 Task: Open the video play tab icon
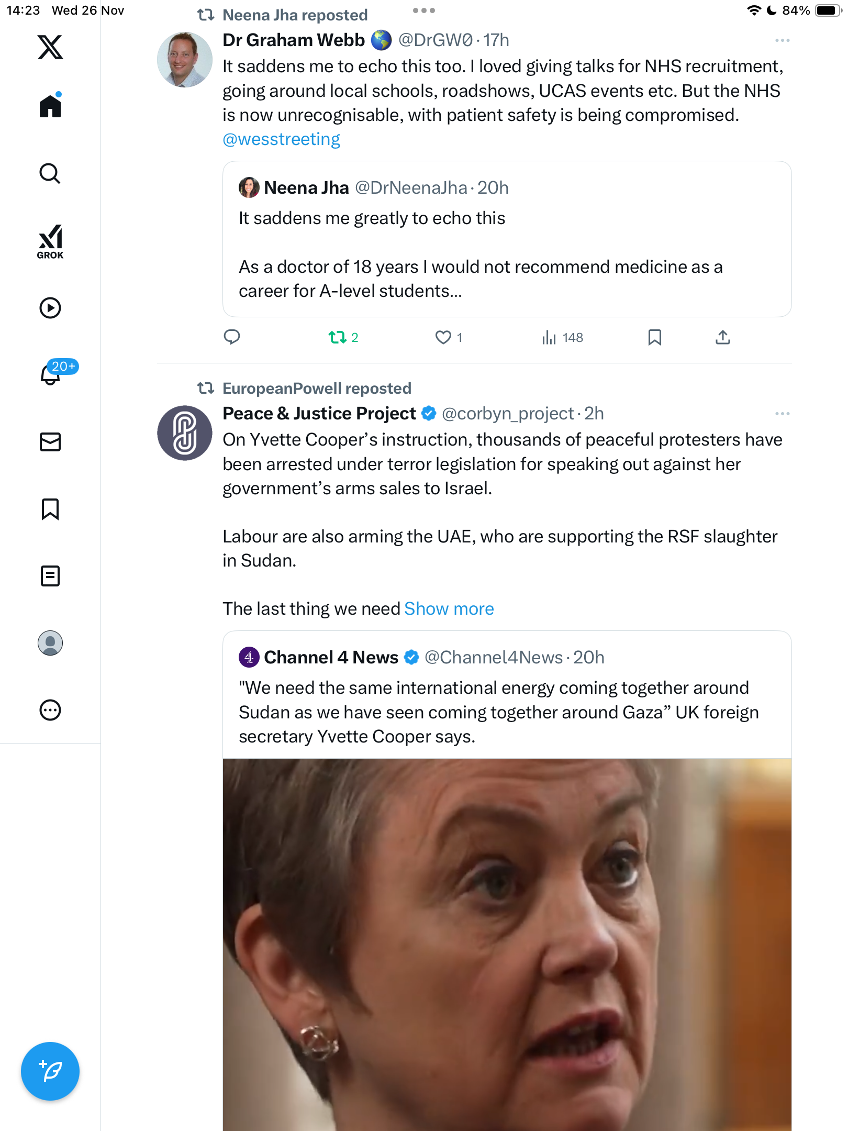coord(50,308)
